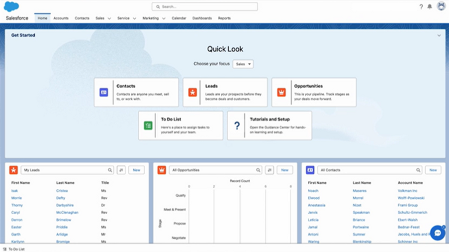
Task: Open account Schultz-Emmerich
Action: pyautogui.click(x=412, y=213)
